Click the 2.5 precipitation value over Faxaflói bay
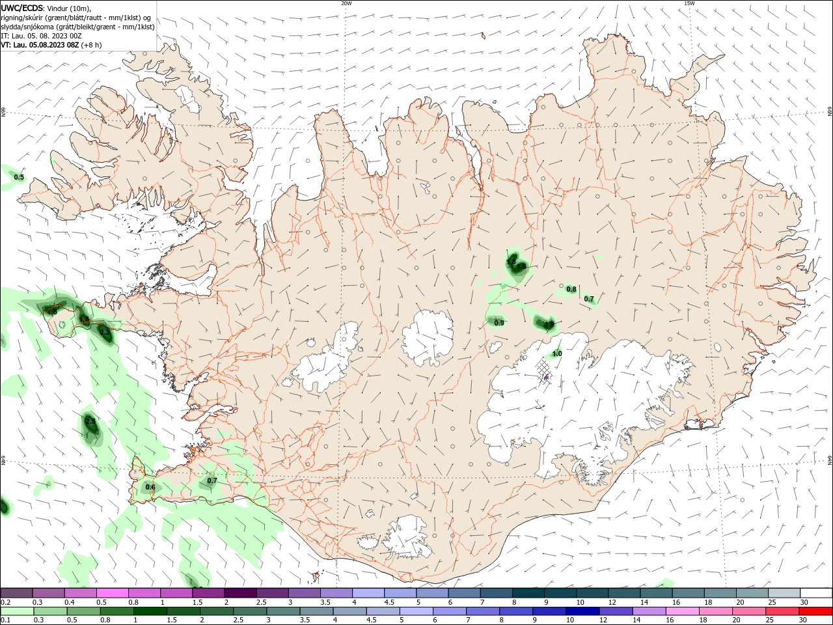The height and width of the screenshot is (625, 833). 90,422
